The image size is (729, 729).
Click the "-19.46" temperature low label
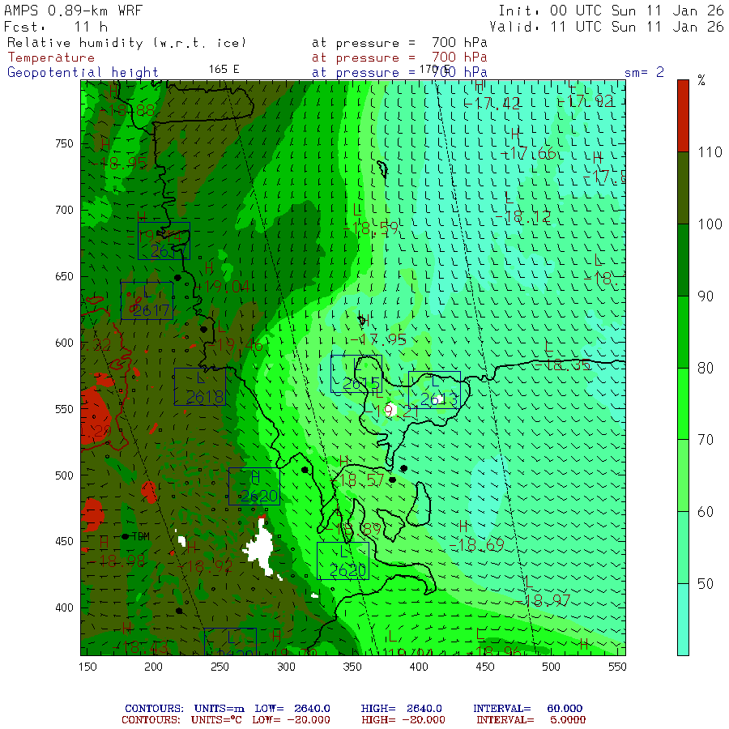(x=235, y=345)
